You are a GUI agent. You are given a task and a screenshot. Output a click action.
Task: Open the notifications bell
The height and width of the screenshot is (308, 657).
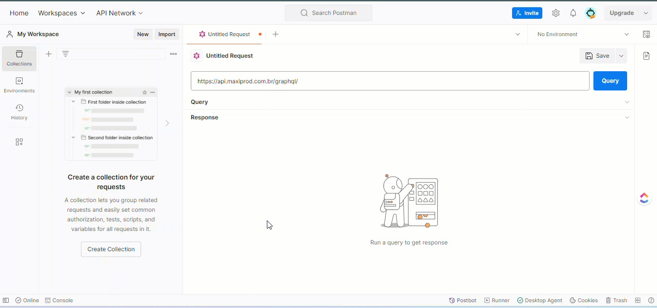(573, 13)
